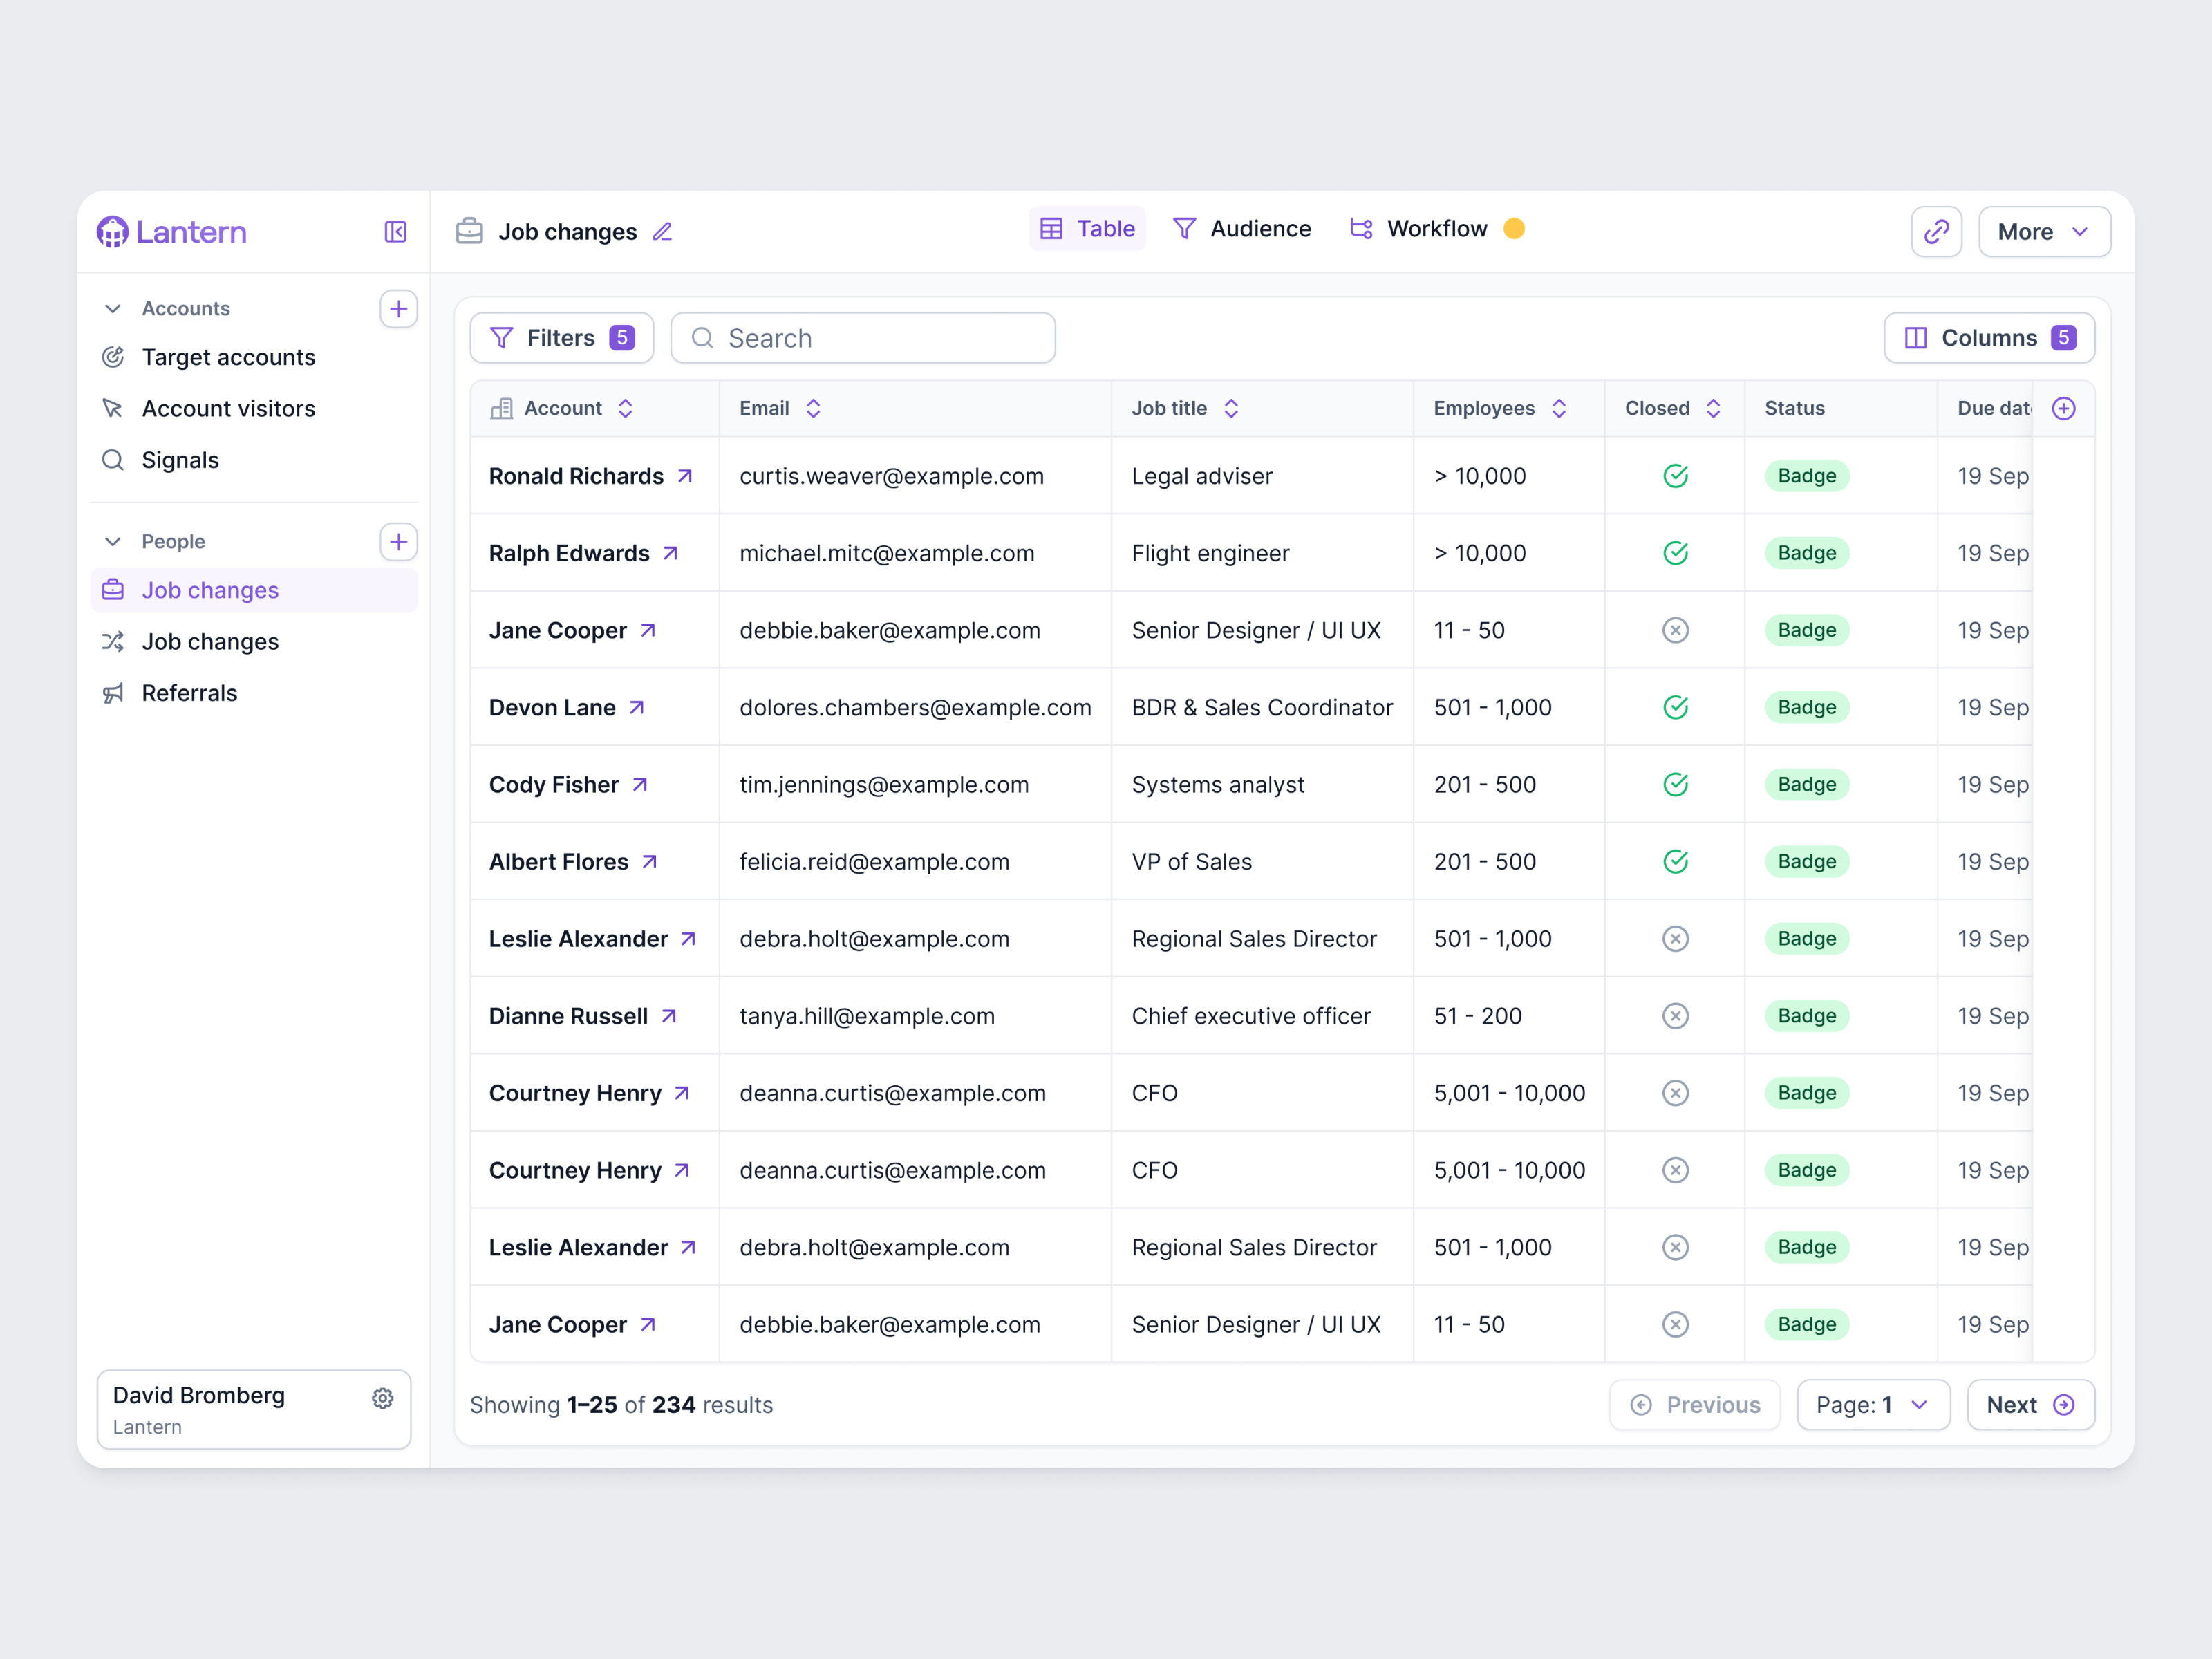Sort by the Job title column
Image resolution: width=2212 pixels, height=1659 pixels.
click(1231, 408)
